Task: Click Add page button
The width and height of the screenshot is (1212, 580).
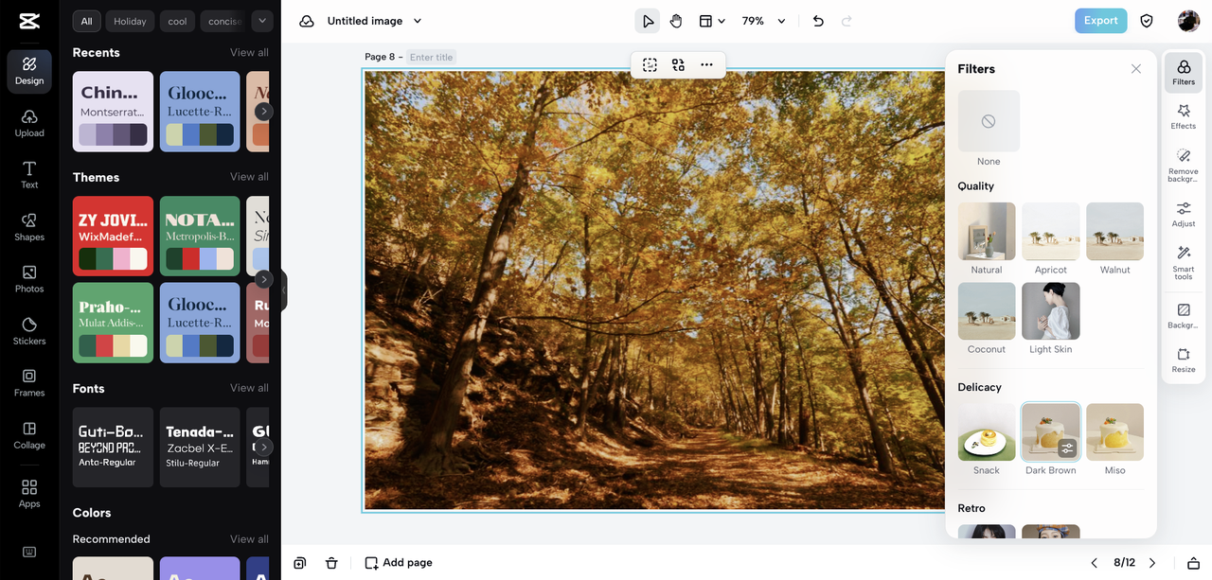Action: pos(399,563)
